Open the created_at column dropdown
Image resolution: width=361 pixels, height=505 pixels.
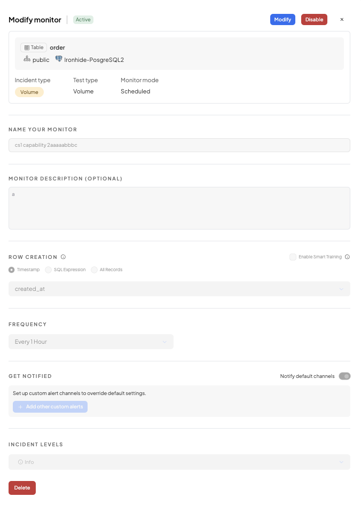click(179, 289)
